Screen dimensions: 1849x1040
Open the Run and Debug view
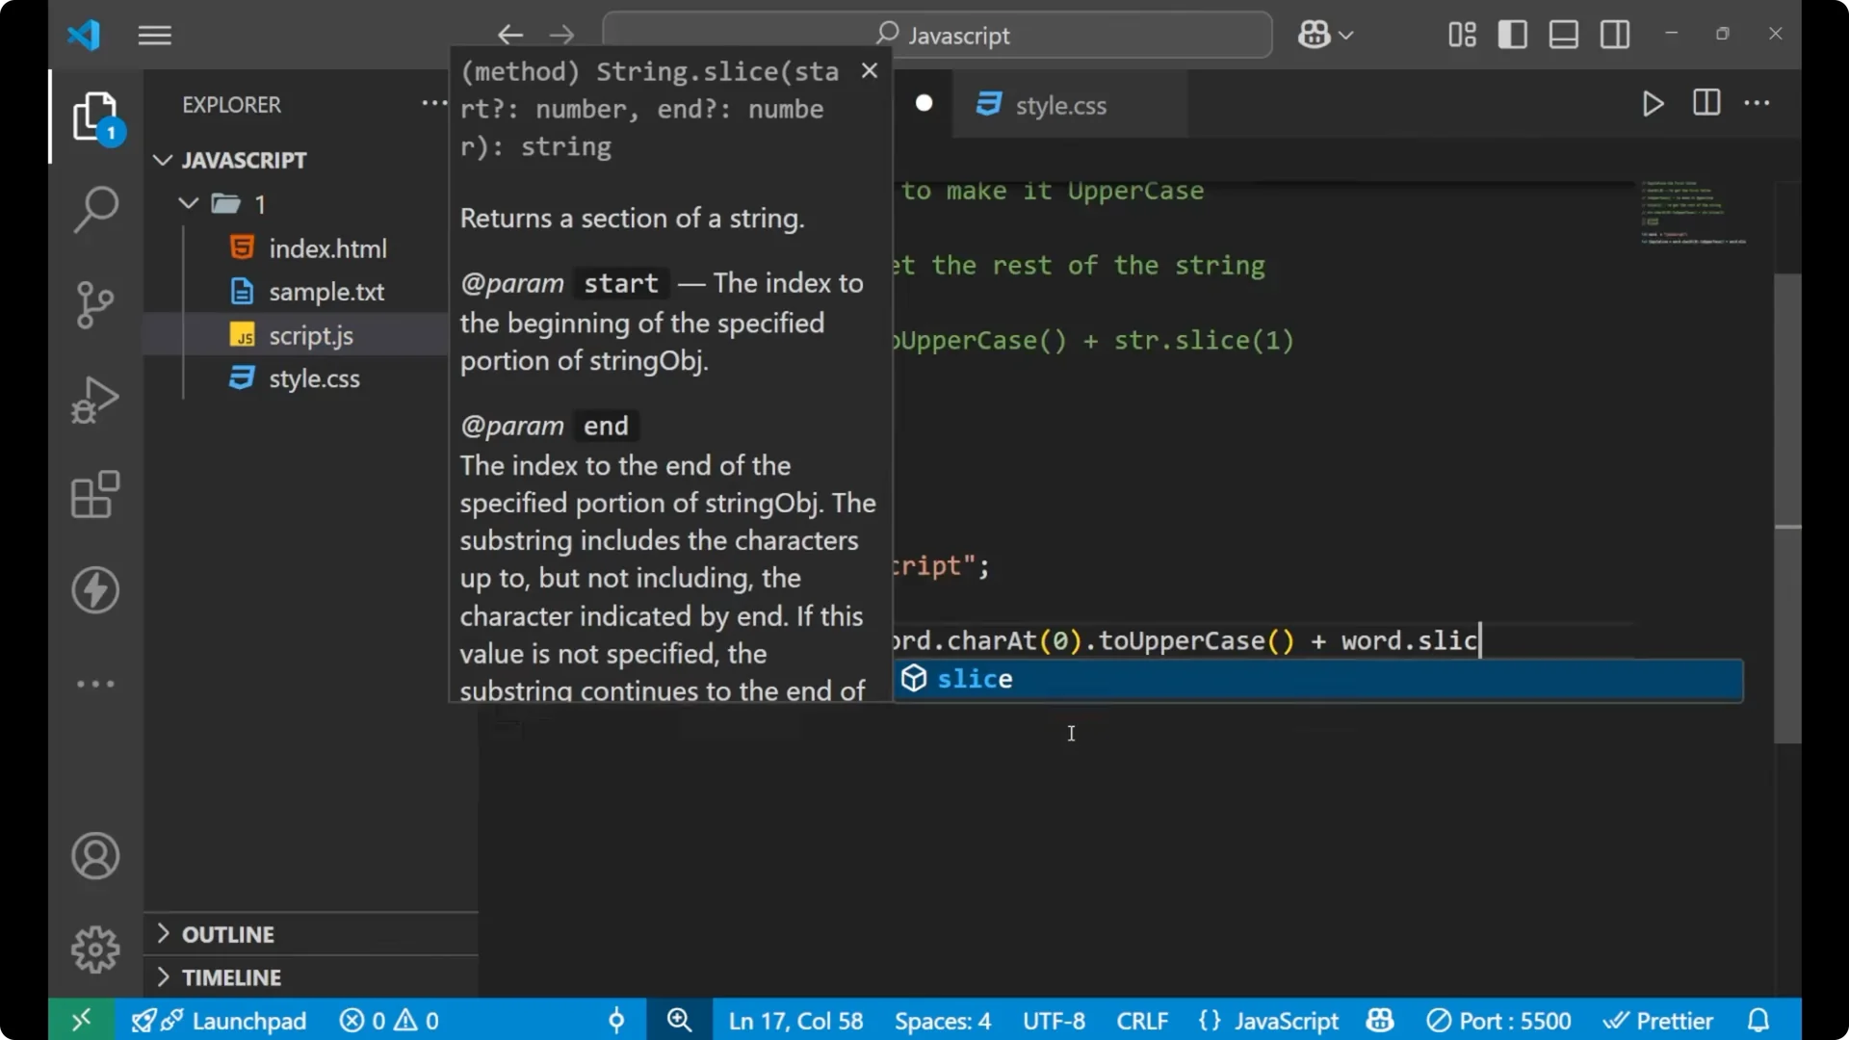tap(94, 399)
